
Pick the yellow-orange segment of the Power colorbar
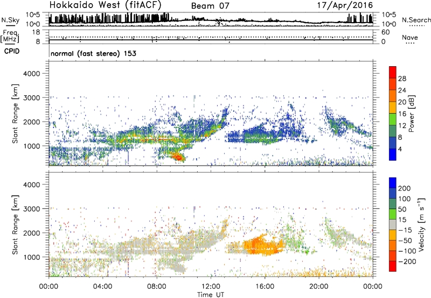[x=393, y=108]
